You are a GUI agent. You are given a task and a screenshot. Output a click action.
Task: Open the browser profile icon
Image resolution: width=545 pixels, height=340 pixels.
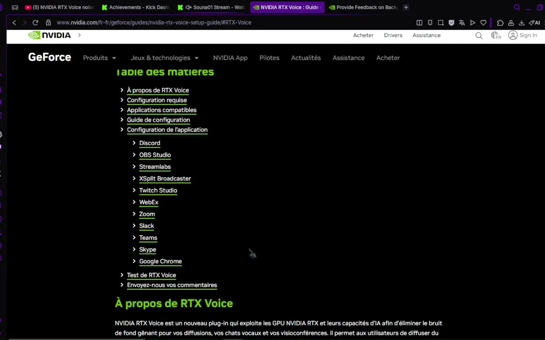511,23
